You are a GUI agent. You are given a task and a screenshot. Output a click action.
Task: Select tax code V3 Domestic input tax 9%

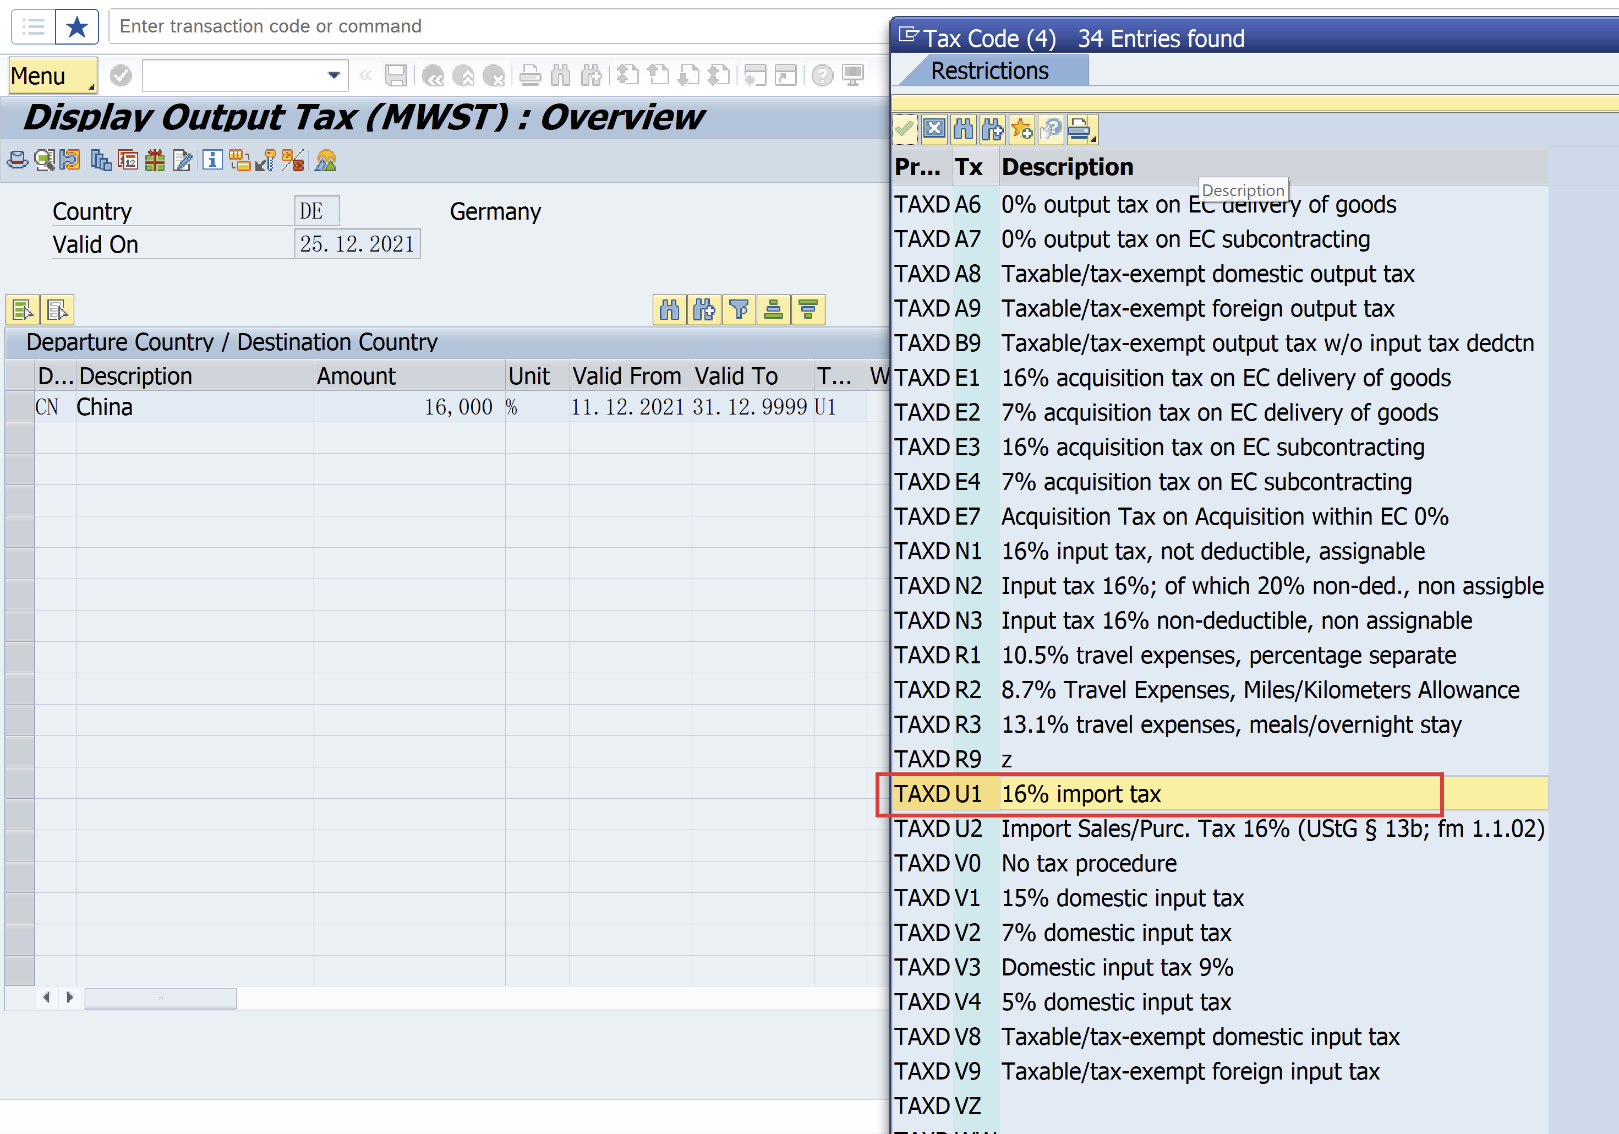1220,968
